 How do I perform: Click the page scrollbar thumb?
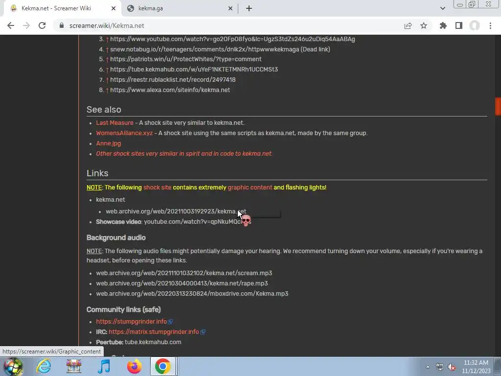498,106
